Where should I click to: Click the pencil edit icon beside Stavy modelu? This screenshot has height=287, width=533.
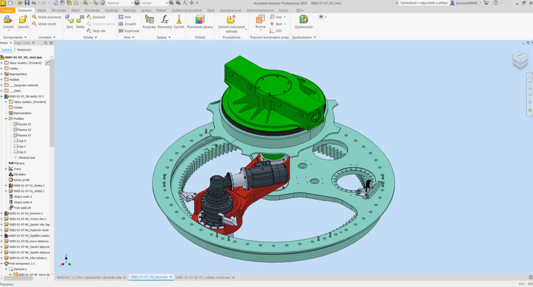[47, 63]
